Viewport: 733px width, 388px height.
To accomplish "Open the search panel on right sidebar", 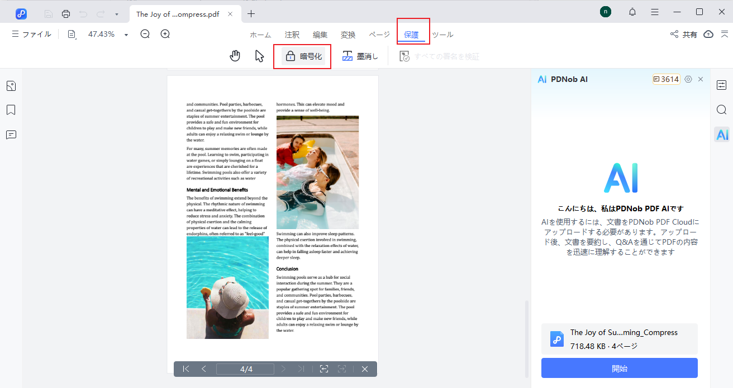I will point(722,110).
